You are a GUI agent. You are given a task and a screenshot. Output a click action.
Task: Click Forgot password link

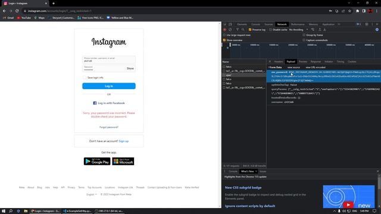109,127
